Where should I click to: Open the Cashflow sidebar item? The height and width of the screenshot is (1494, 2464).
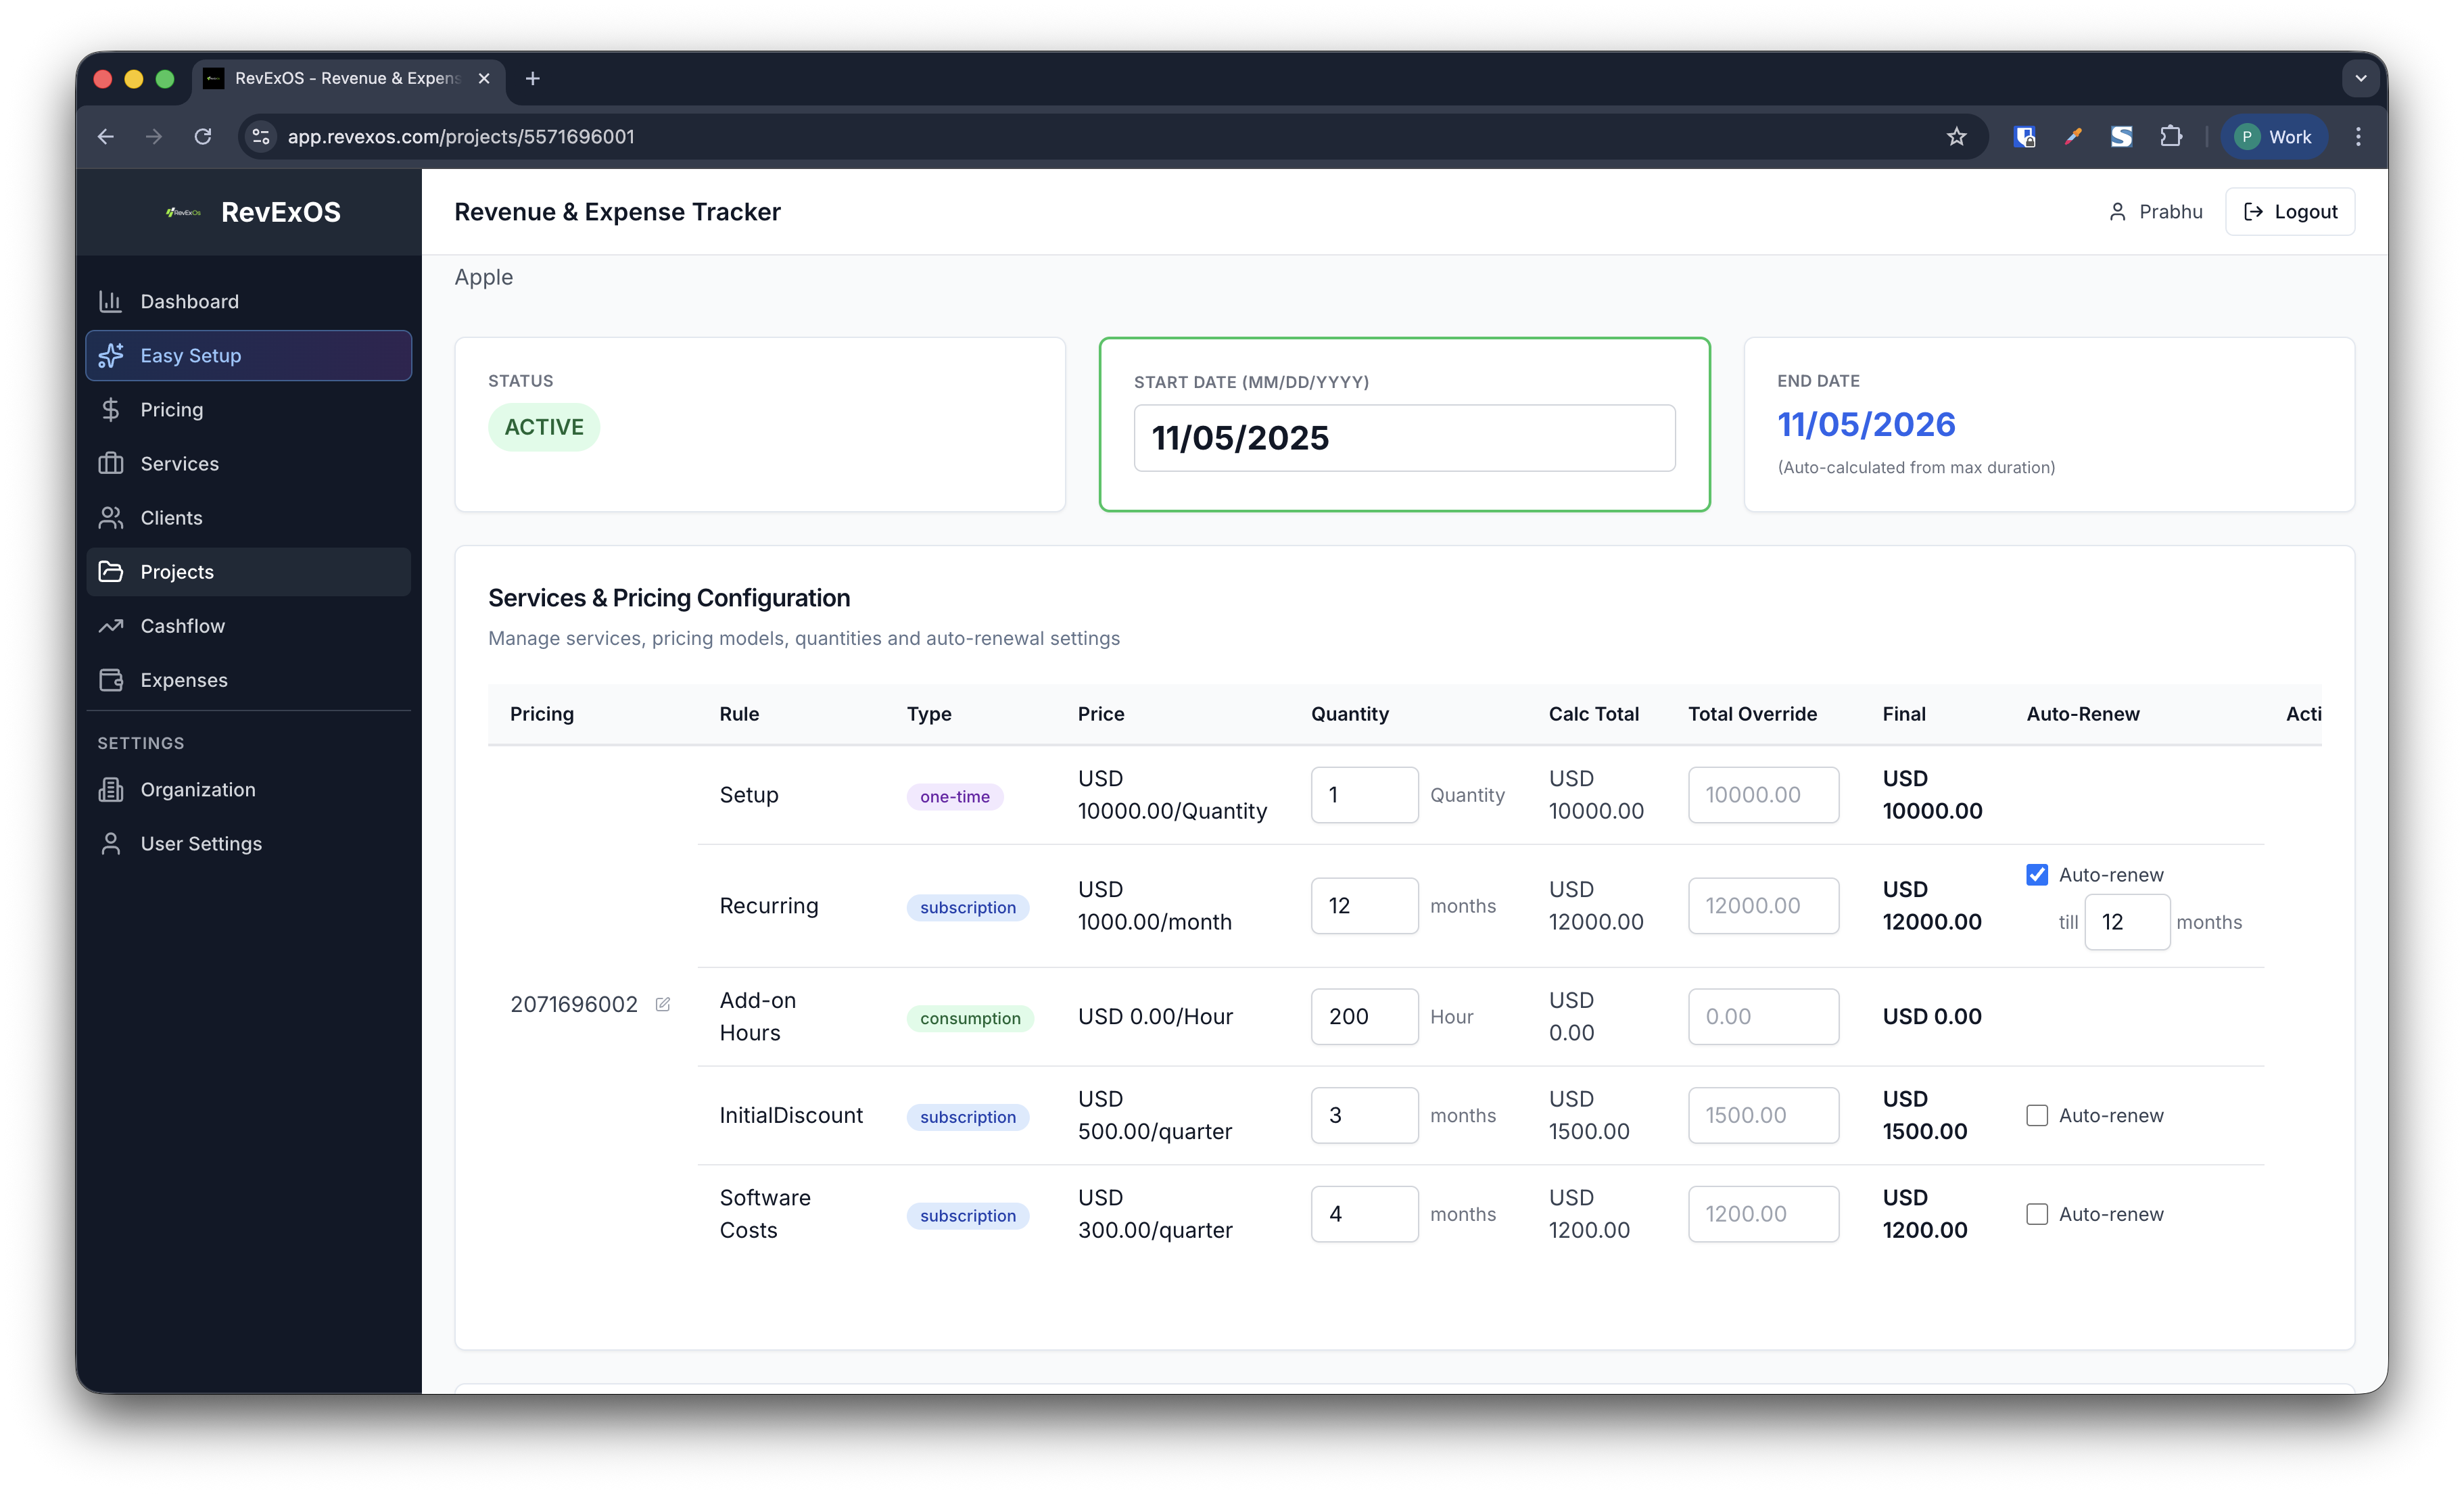click(x=182, y=626)
